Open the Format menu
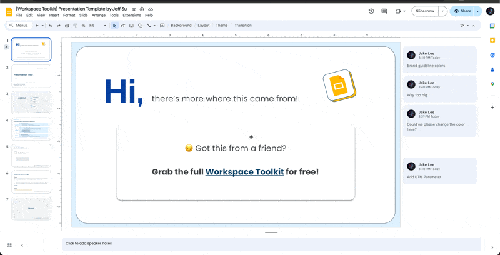 pos(69,15)
